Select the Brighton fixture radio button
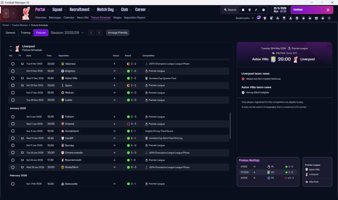The image size is (338, 200). point(13,71)
